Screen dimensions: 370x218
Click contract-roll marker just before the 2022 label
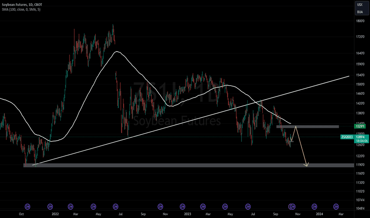(x=50, y=207)
